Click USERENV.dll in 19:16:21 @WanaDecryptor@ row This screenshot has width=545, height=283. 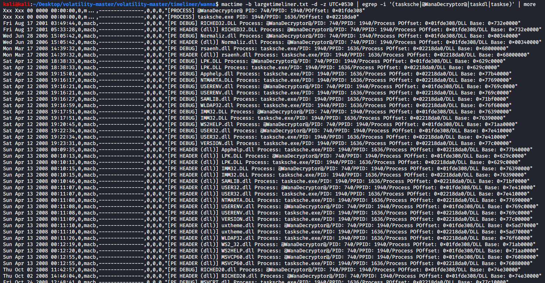pos(217,86)
